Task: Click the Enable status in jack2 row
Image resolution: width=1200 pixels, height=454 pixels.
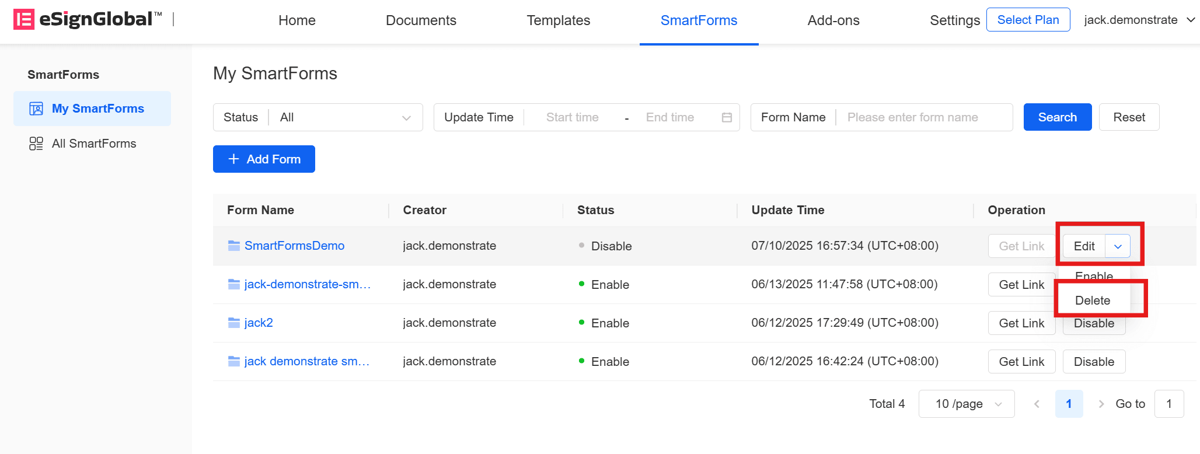Action: (x=604, y=323)
